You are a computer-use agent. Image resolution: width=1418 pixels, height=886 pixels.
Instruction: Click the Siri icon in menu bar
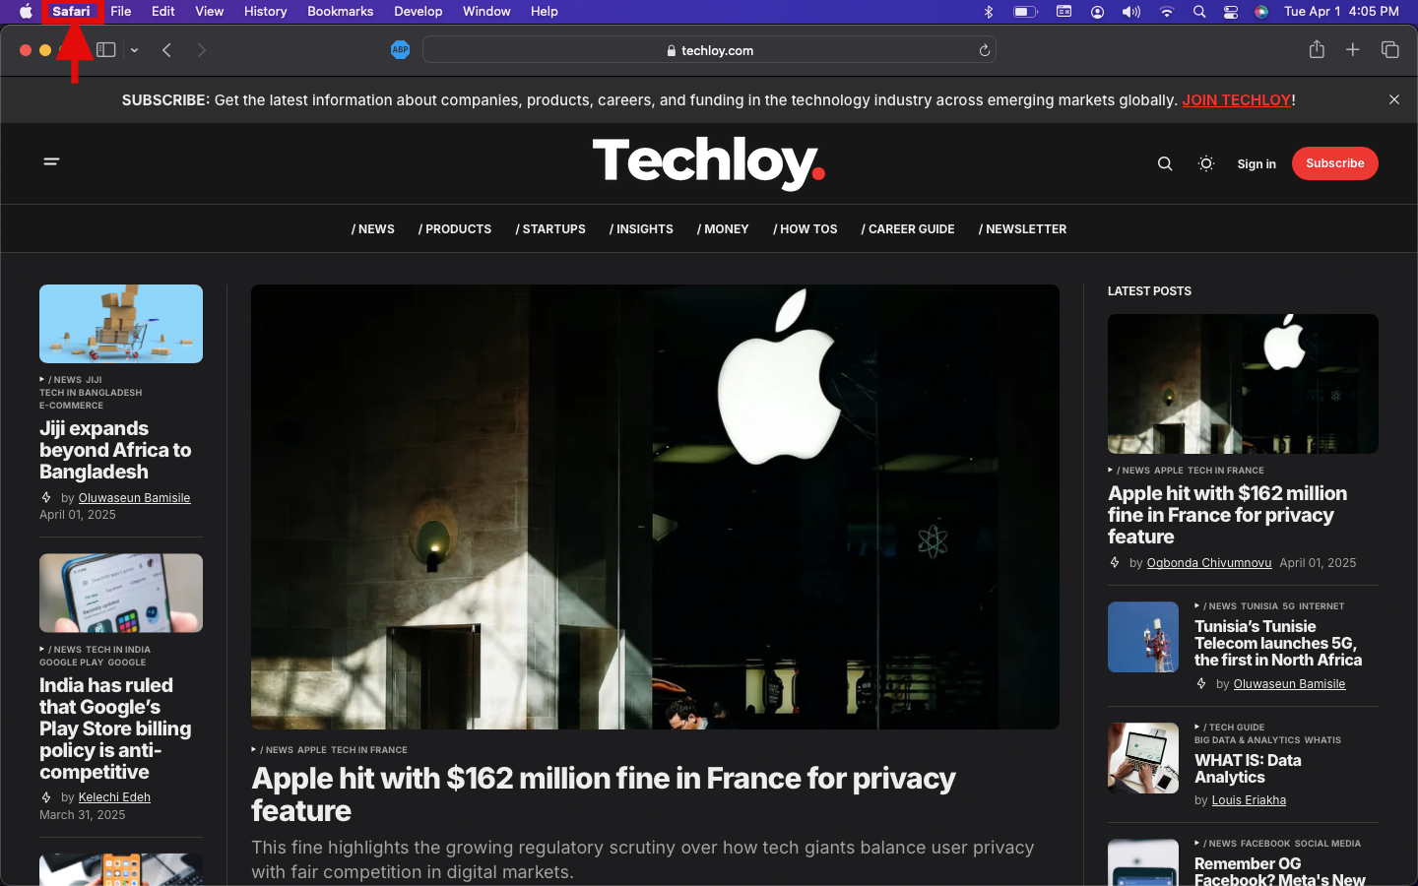point(1261,12)
